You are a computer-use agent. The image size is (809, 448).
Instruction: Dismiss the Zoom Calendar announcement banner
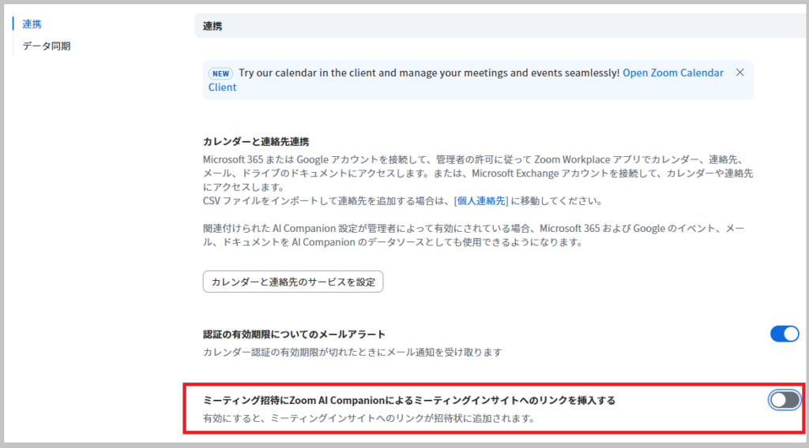click(x=739, y=73)
